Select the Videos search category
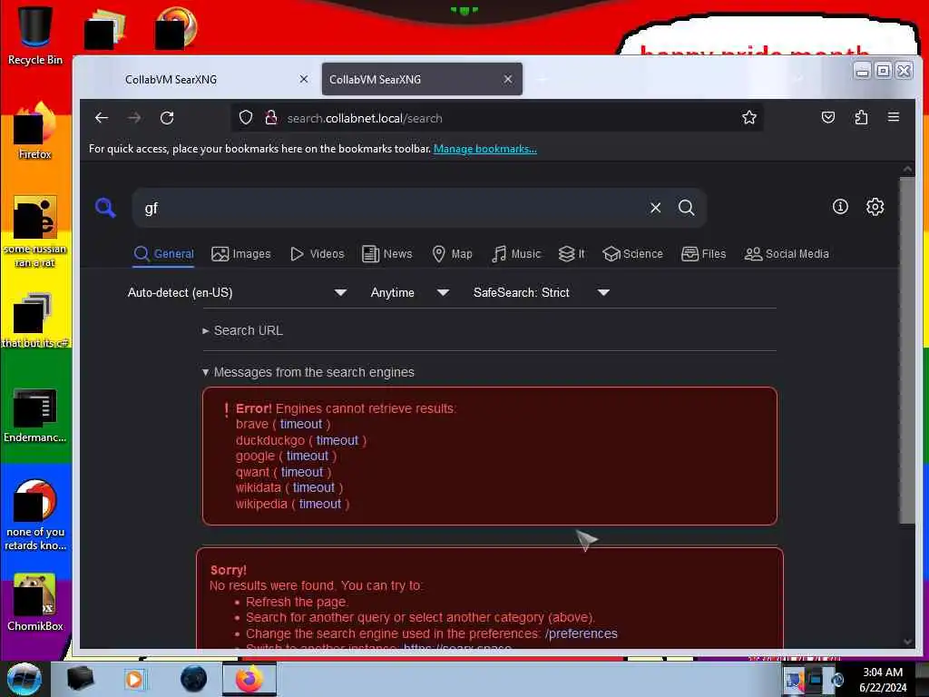This screenshot has height=697, width=929. point(317,254)
